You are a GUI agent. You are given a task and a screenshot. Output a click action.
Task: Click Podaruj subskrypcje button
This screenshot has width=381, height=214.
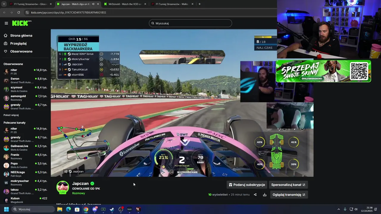click(x=247, y=185)
